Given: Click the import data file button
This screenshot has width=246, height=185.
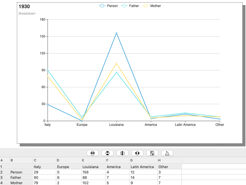Looking at the screenshot, I should 152,153.
